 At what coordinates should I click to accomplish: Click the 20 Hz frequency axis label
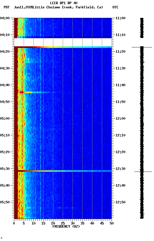click(53, 223)
